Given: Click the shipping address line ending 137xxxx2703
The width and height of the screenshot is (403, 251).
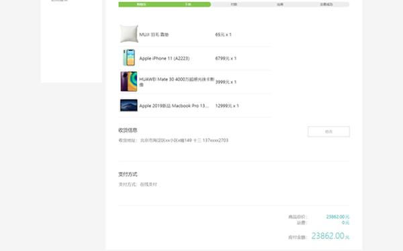Looking at the screenshot, I should tap(173, 141).
